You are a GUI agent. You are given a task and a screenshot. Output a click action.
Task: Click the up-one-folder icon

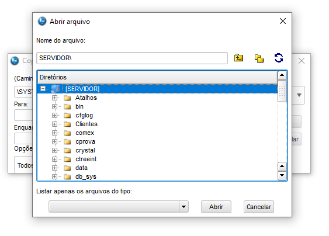[x=238, y=58]
